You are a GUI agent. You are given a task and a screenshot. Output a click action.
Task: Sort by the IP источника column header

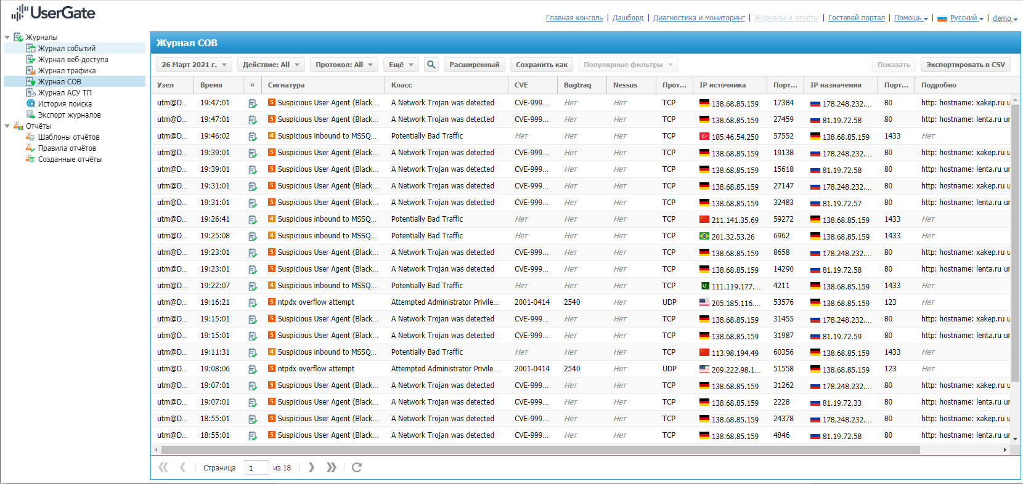coord(730,85)
